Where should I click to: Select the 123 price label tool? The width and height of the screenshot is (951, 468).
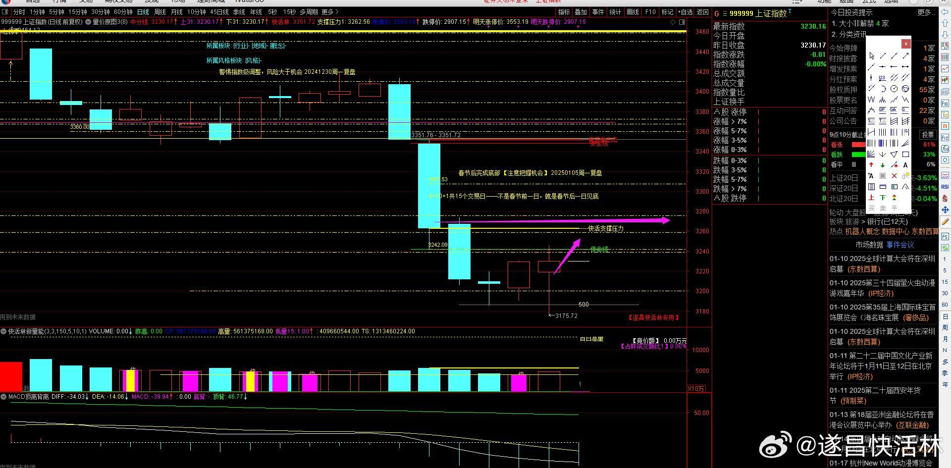(x=883, y=78)
